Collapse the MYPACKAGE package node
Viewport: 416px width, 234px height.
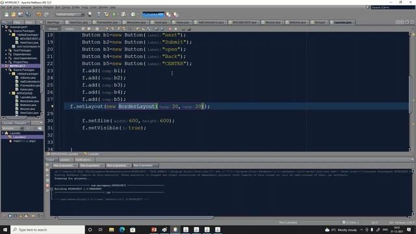click(10, 93)
